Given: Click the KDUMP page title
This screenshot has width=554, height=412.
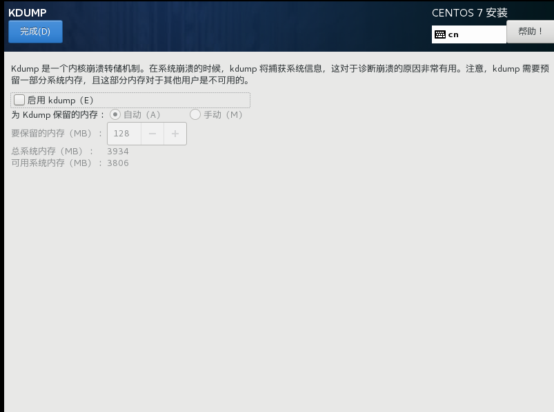Looking at the screenshot, I should tap(27, 12).
